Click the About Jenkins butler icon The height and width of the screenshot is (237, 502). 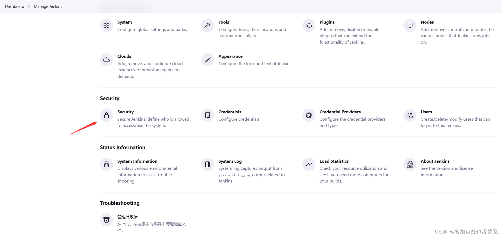(x=410, y=164)
